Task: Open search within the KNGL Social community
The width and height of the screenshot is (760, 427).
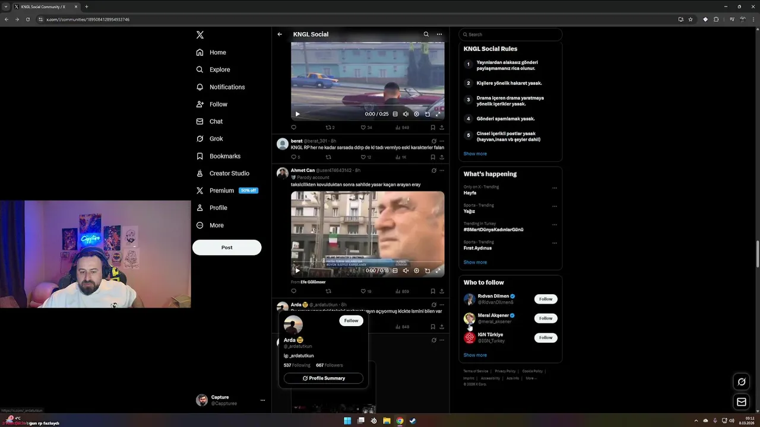Action: pyautogui.click(x=426, y=34)
